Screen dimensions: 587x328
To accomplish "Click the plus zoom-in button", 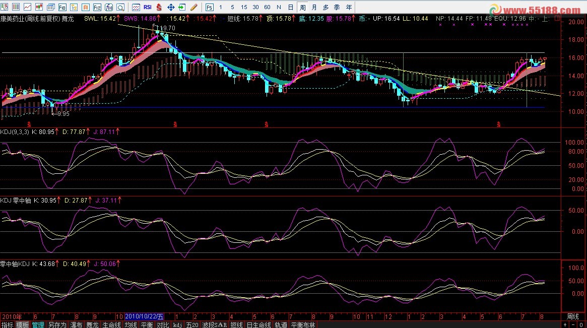I will pyautogui.click(x=565, y=324).
